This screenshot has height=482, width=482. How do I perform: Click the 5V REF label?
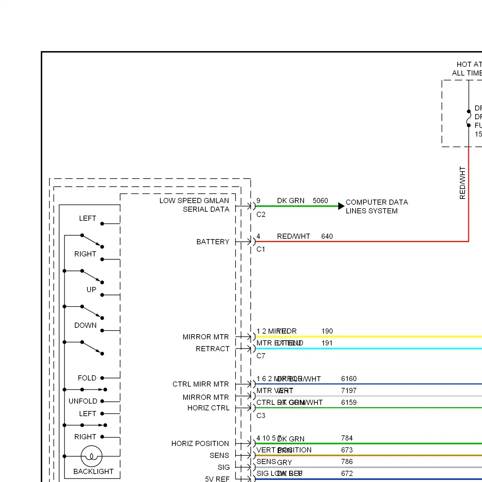click(217, 479)
